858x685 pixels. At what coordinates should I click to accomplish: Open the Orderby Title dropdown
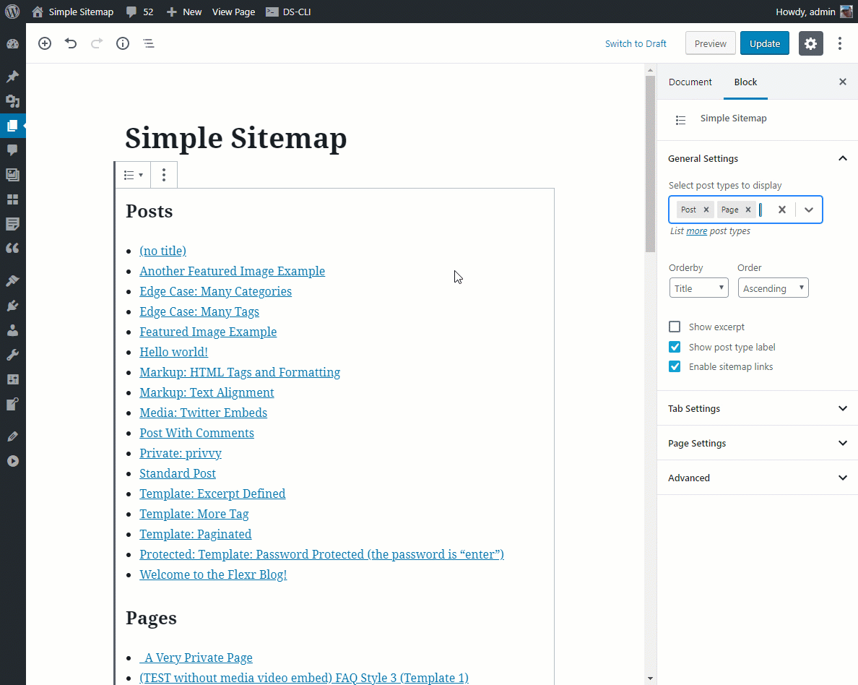click(x=698, y=288)
